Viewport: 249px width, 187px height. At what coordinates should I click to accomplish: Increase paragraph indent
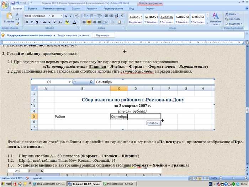coord(111,16)
